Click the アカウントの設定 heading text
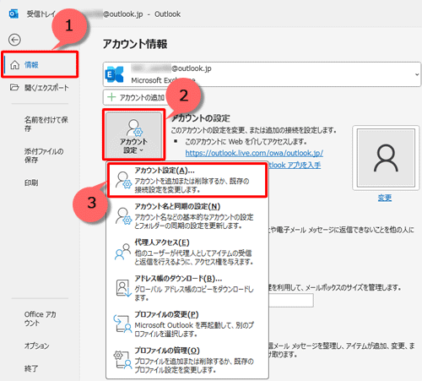Image resolution: width=422 pixels, height=381 pixels. pos(201,118)
